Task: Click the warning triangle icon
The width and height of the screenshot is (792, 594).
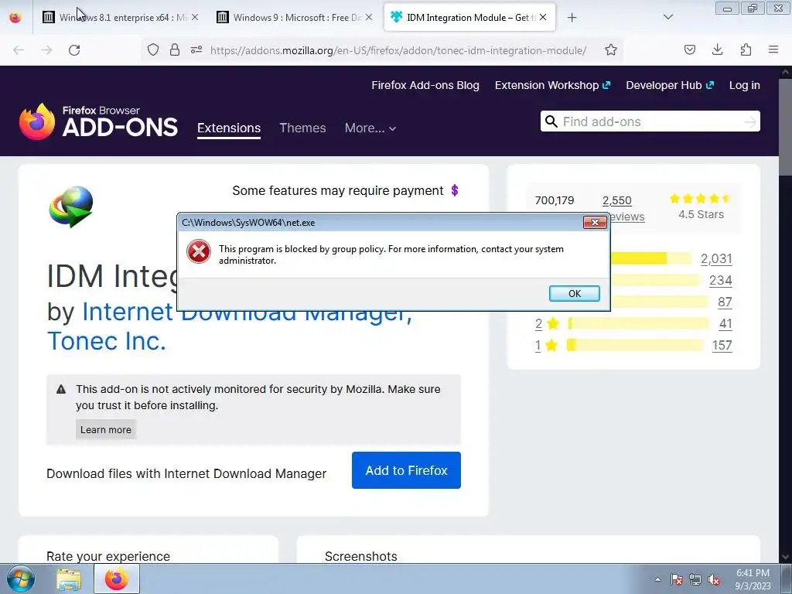Action: coord(61,390)
